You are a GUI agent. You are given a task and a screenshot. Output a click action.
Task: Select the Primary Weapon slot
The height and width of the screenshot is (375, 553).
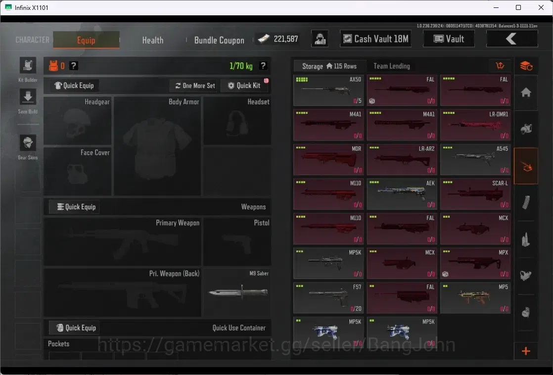point(122,241)
